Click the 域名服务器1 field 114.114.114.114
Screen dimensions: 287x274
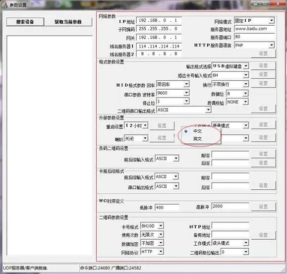tap(159, 46)
